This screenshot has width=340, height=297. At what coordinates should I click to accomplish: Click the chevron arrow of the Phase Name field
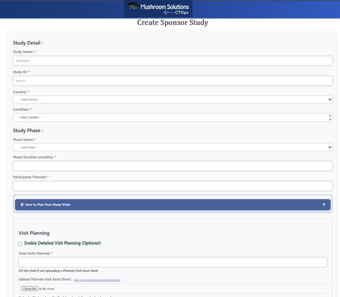(x=330, y=147)
